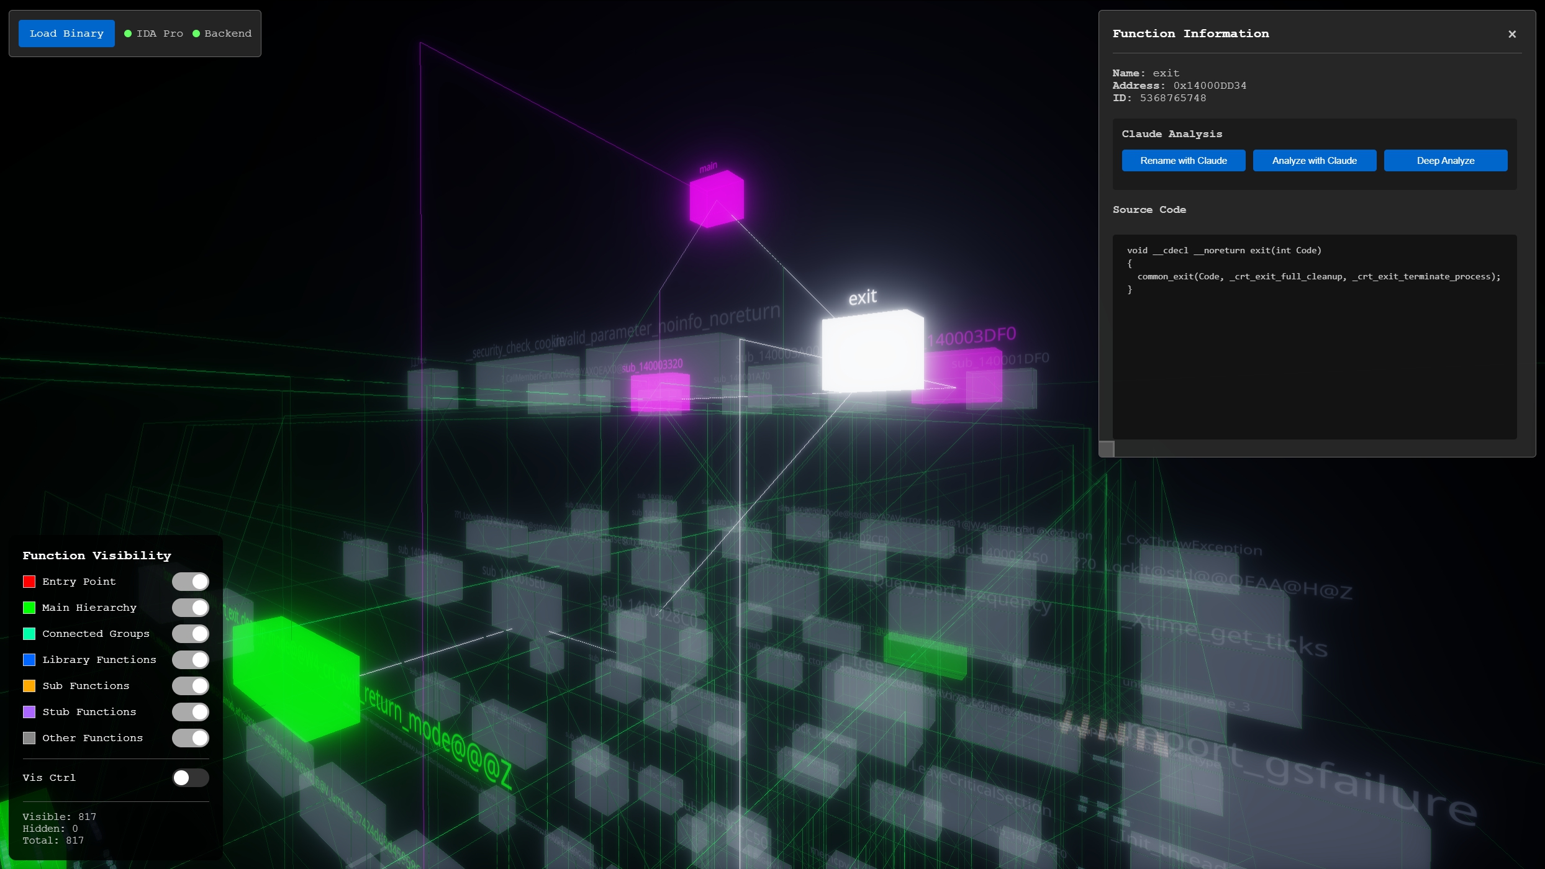Toggle Other Functions visibility switch

click(190, 738)
